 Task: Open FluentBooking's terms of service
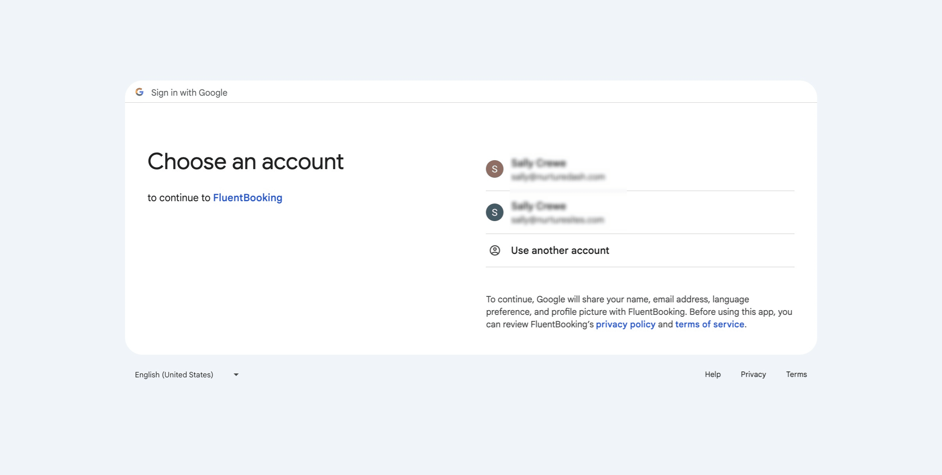[709, 324]
